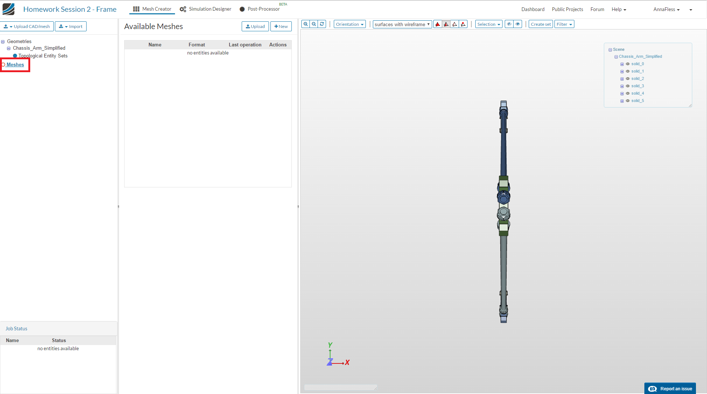The width and height of the screenshot is (707, 394).
Task: Activate the face selection pyramid icon
Action: pyautogui.click(x=446, y=24)
